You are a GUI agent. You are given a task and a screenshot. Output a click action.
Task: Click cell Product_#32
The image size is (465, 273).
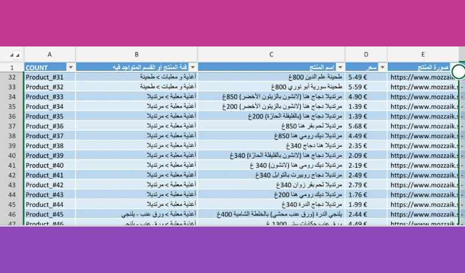click(x=50, y=87)
